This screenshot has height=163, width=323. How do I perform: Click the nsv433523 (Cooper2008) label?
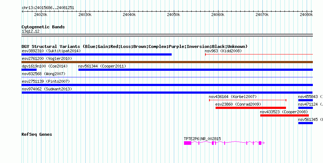pos(284,112)
